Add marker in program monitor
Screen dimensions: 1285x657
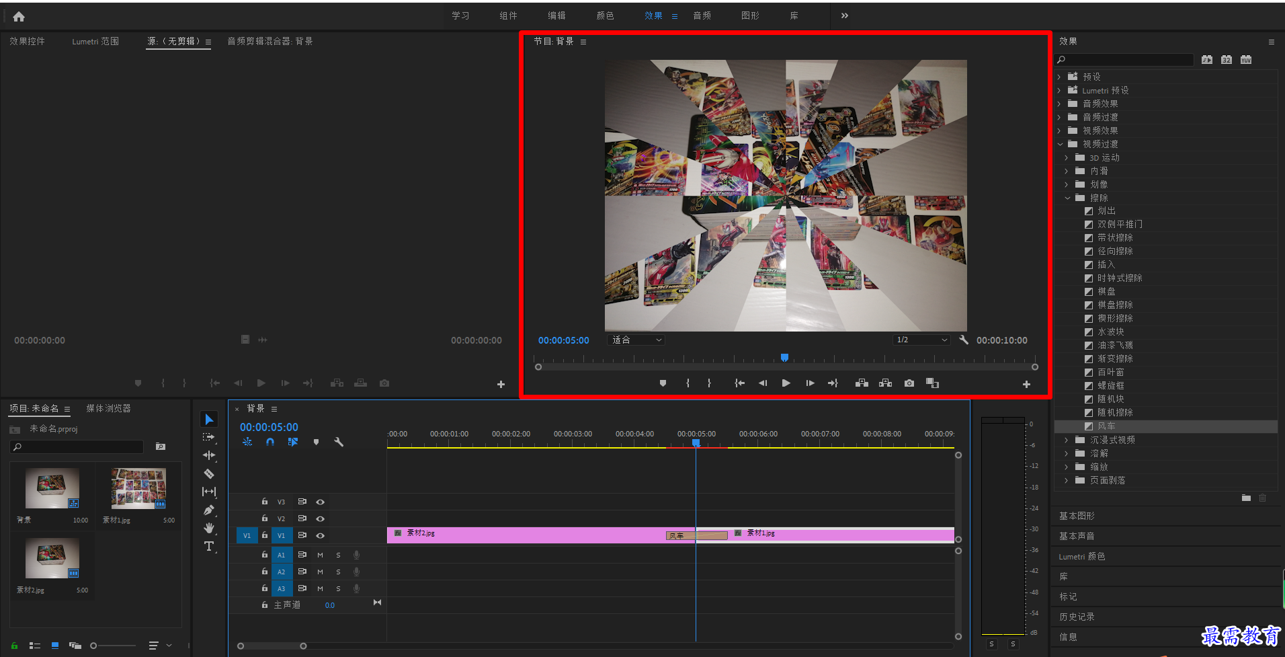click(663, 383)
